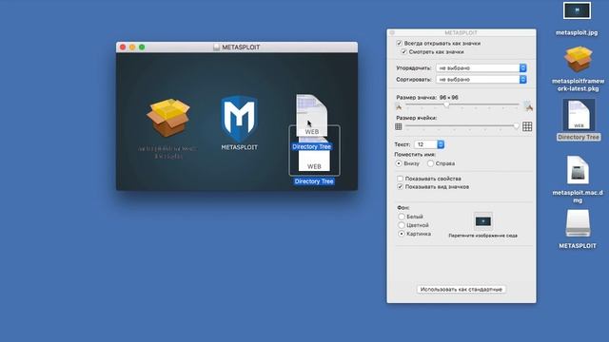Open the 'Упорядочить' dropdown

[x=481, y=67]
